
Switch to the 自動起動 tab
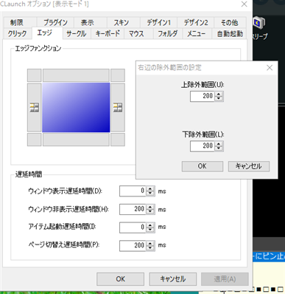[230, 33]
